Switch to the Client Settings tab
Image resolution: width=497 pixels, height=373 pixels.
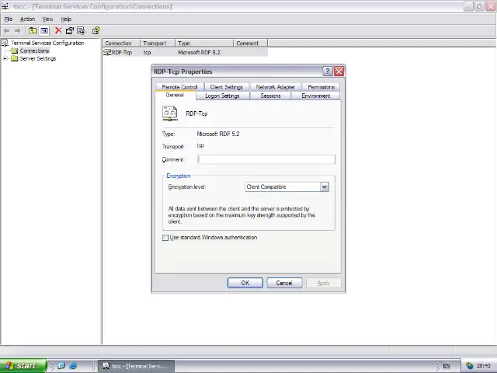tap(227, 87)
